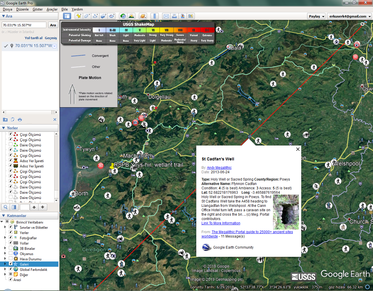Click the search coordinates input field

[24, 25]
